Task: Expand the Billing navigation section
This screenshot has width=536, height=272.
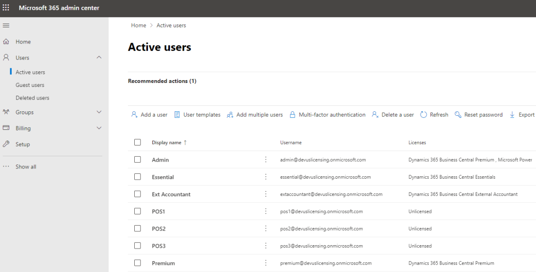Action: 99,128
